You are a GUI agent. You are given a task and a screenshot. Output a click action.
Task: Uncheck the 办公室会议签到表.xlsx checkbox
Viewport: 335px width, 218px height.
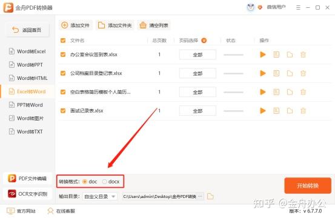pyautogui.click(x=63, y=54)
